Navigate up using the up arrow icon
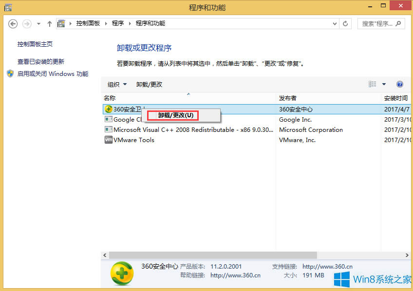Image resolution: width=413 pixels, height=291 pixels. (49, 23)
